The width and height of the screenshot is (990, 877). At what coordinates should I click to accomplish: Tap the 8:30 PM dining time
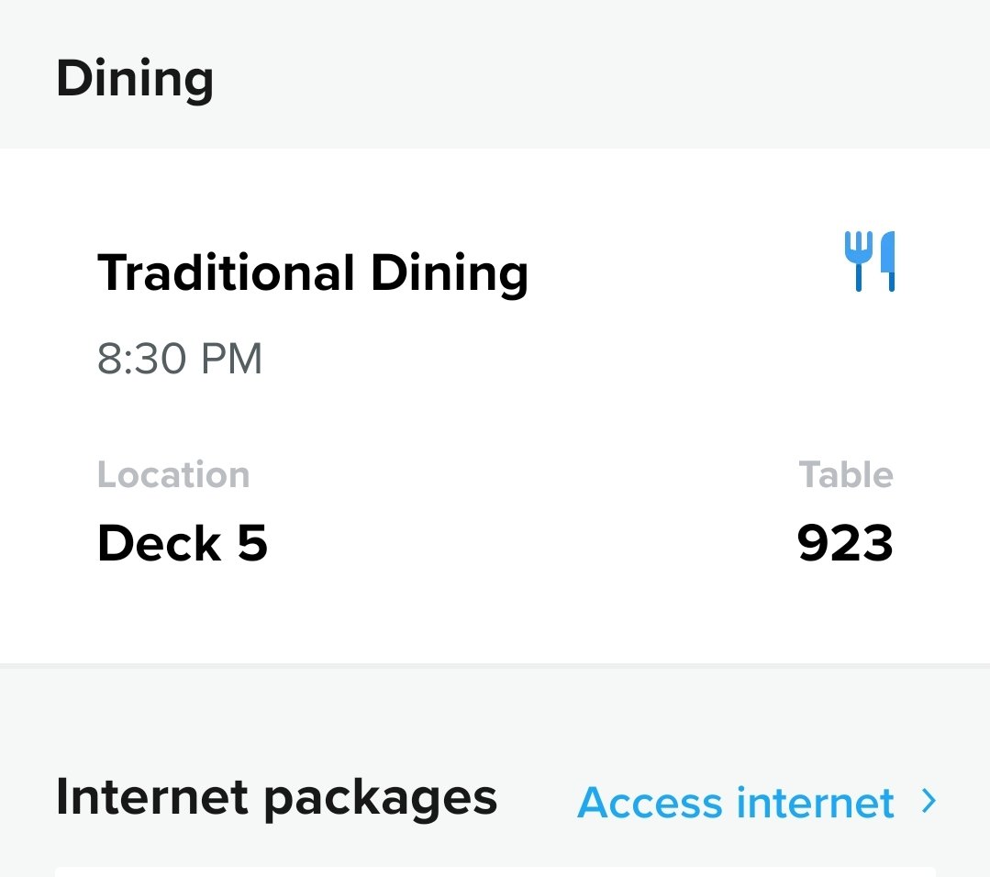coord(179,359)
